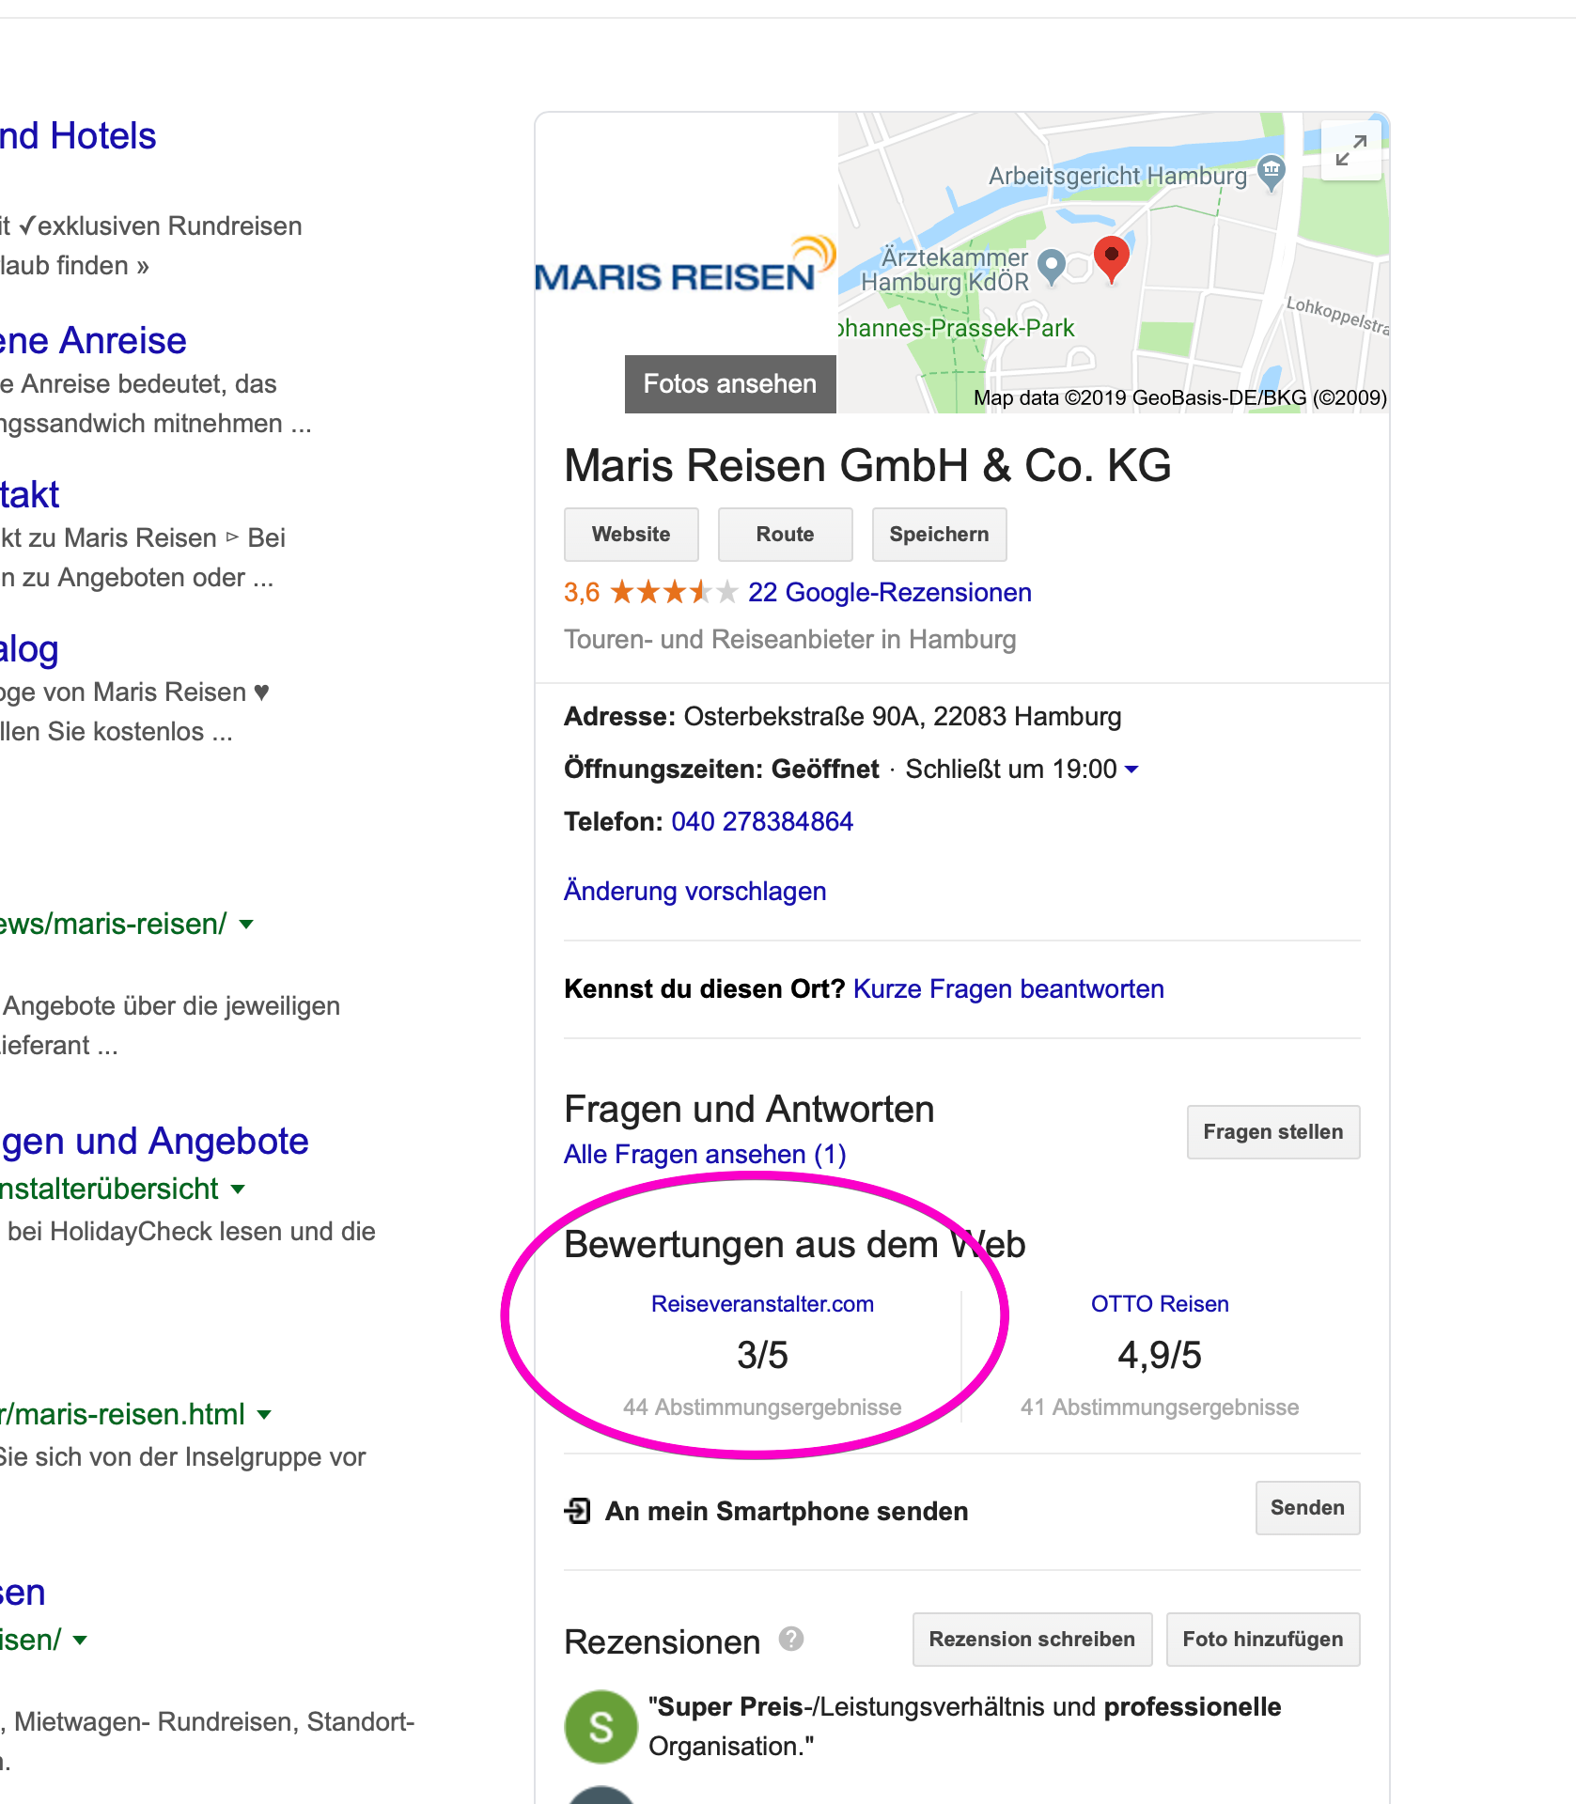1576x1804 pixels.
Task: Click Fotos ansehen button
Action: click(730, 383)
